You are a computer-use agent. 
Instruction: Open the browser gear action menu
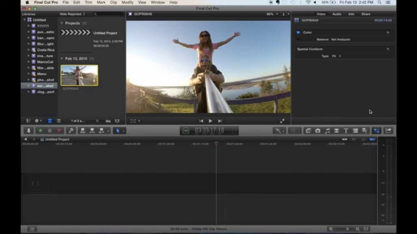tap(38, 121)
